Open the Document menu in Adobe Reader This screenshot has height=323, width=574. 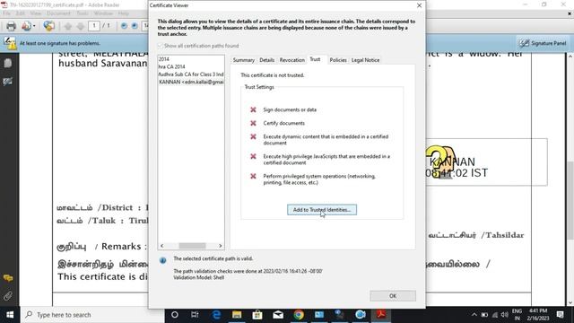click(58, 13)
